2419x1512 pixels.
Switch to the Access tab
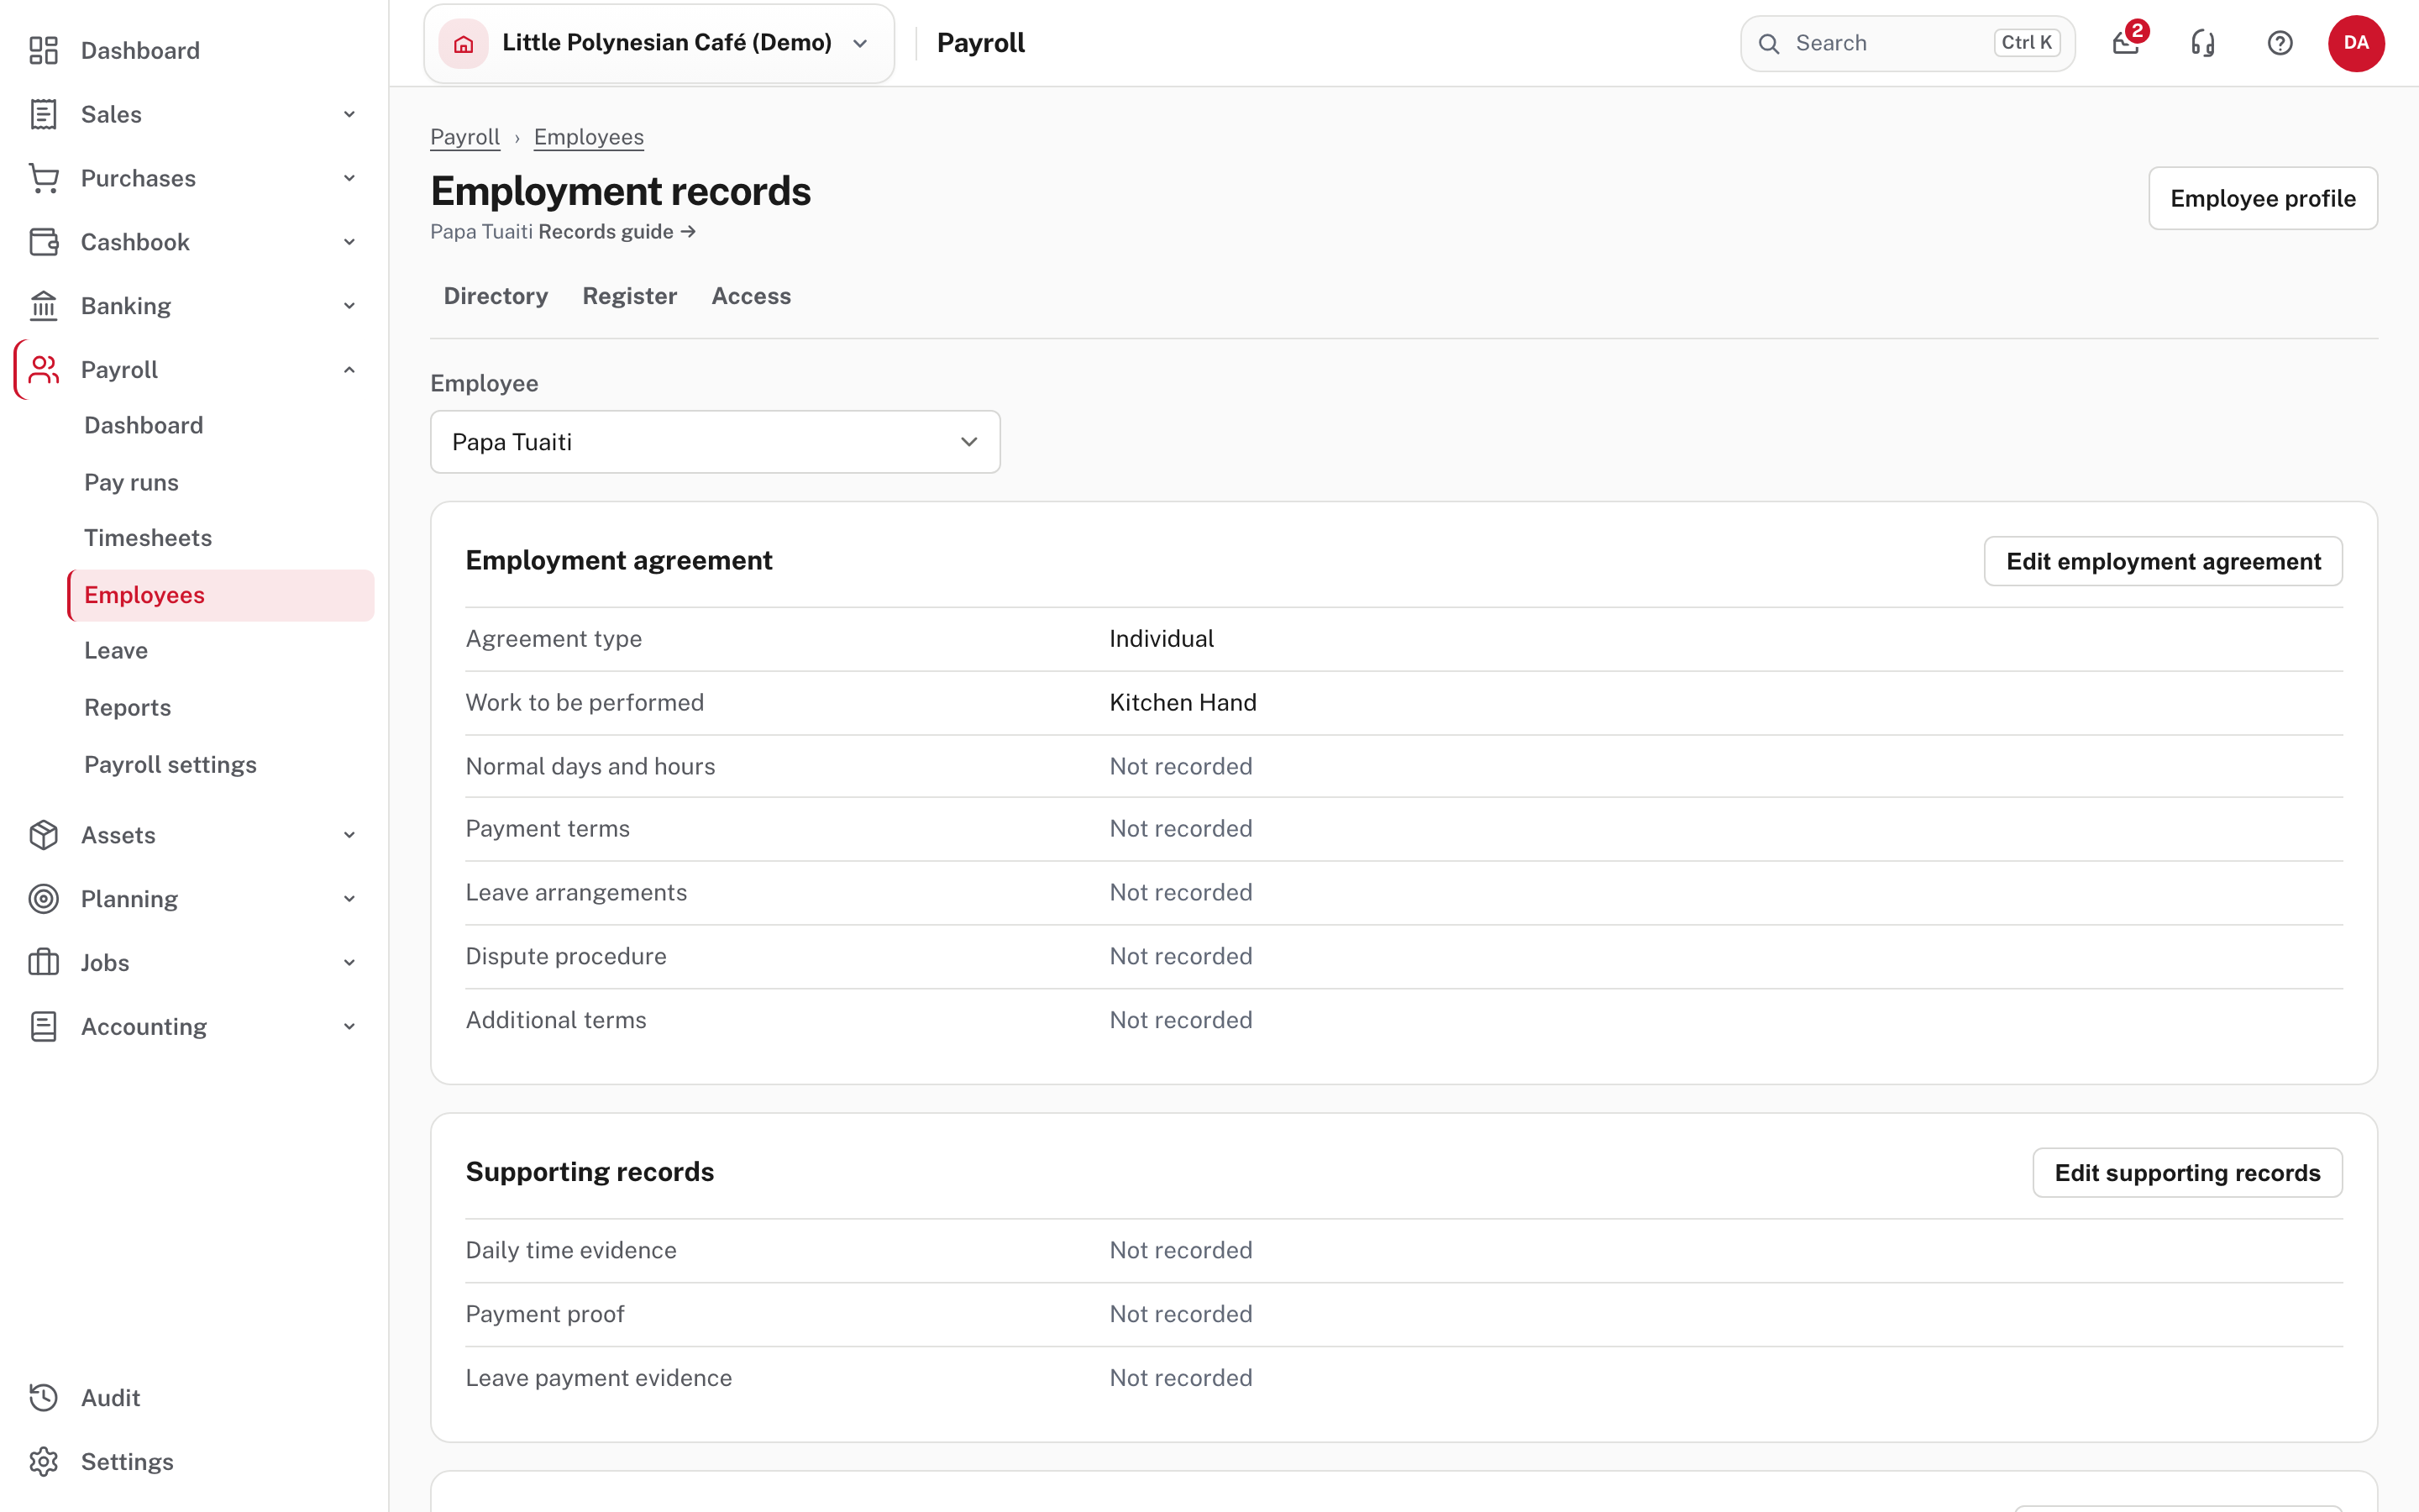pos(751,296)
